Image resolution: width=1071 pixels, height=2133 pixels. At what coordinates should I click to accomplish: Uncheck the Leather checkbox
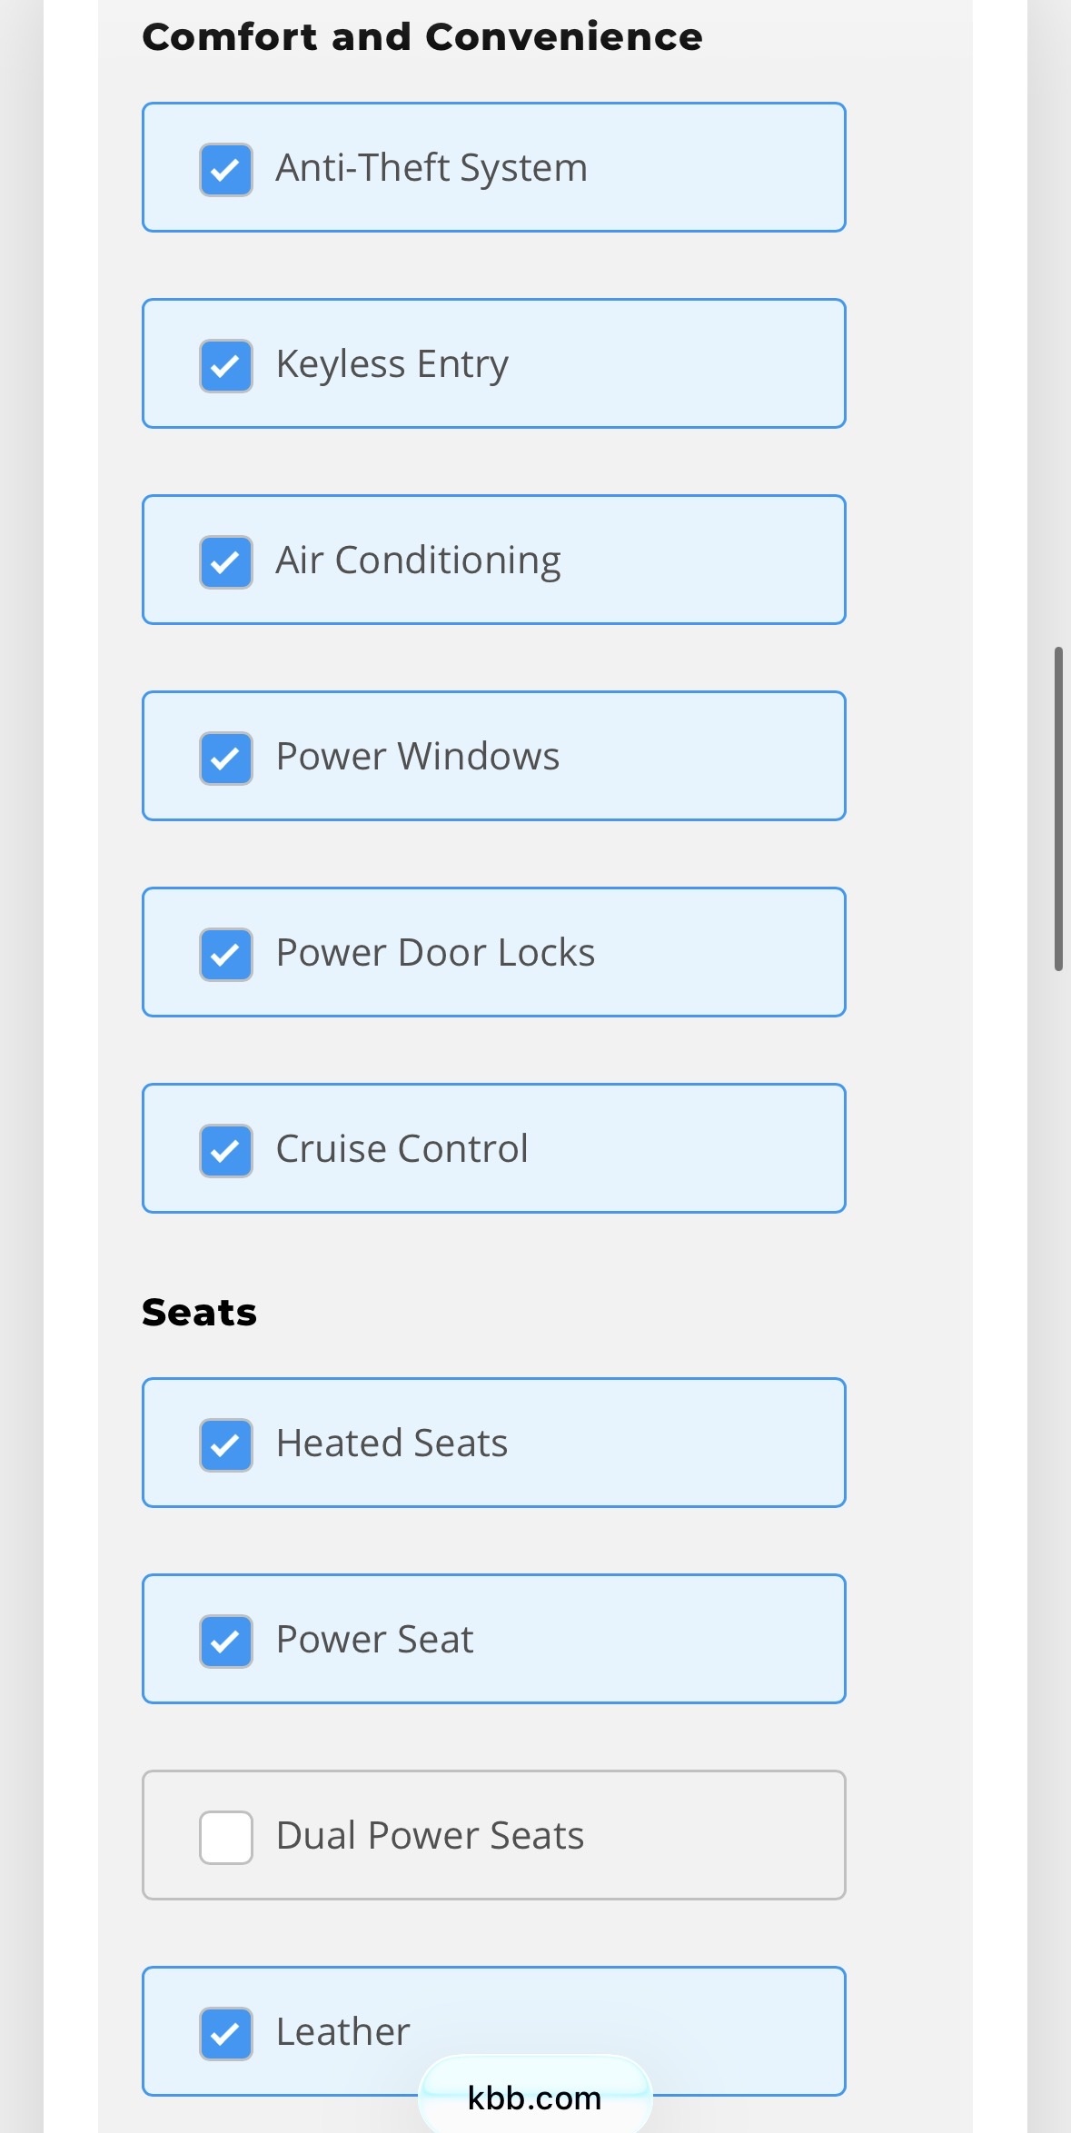[226, 2034]
